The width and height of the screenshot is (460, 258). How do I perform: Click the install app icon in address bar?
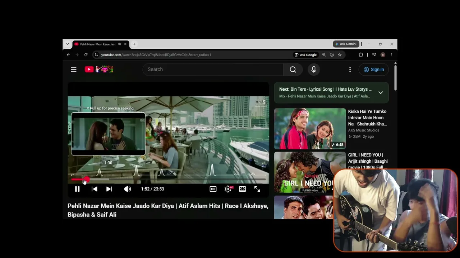[332, 55]
